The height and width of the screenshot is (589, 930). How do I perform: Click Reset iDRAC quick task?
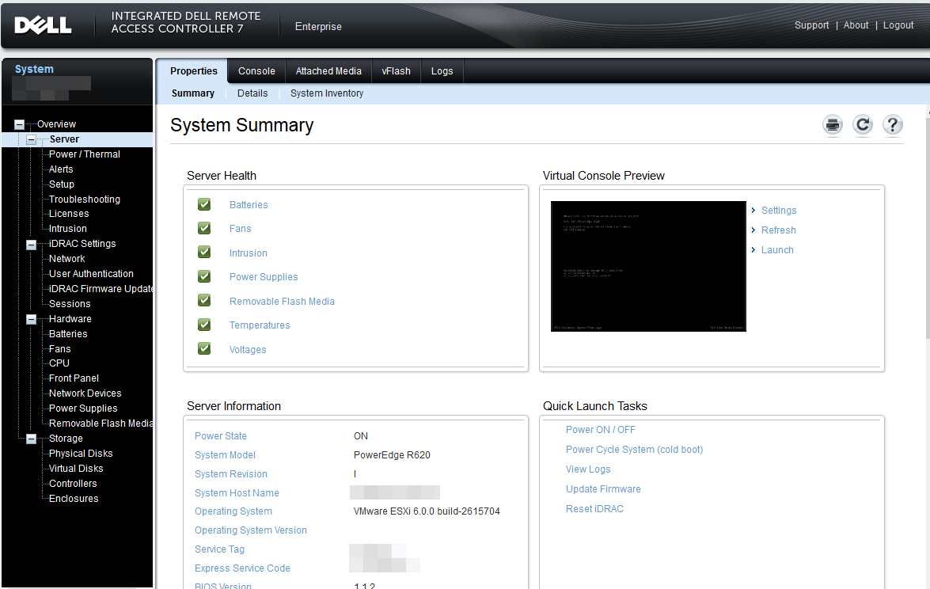coord(594,509)
